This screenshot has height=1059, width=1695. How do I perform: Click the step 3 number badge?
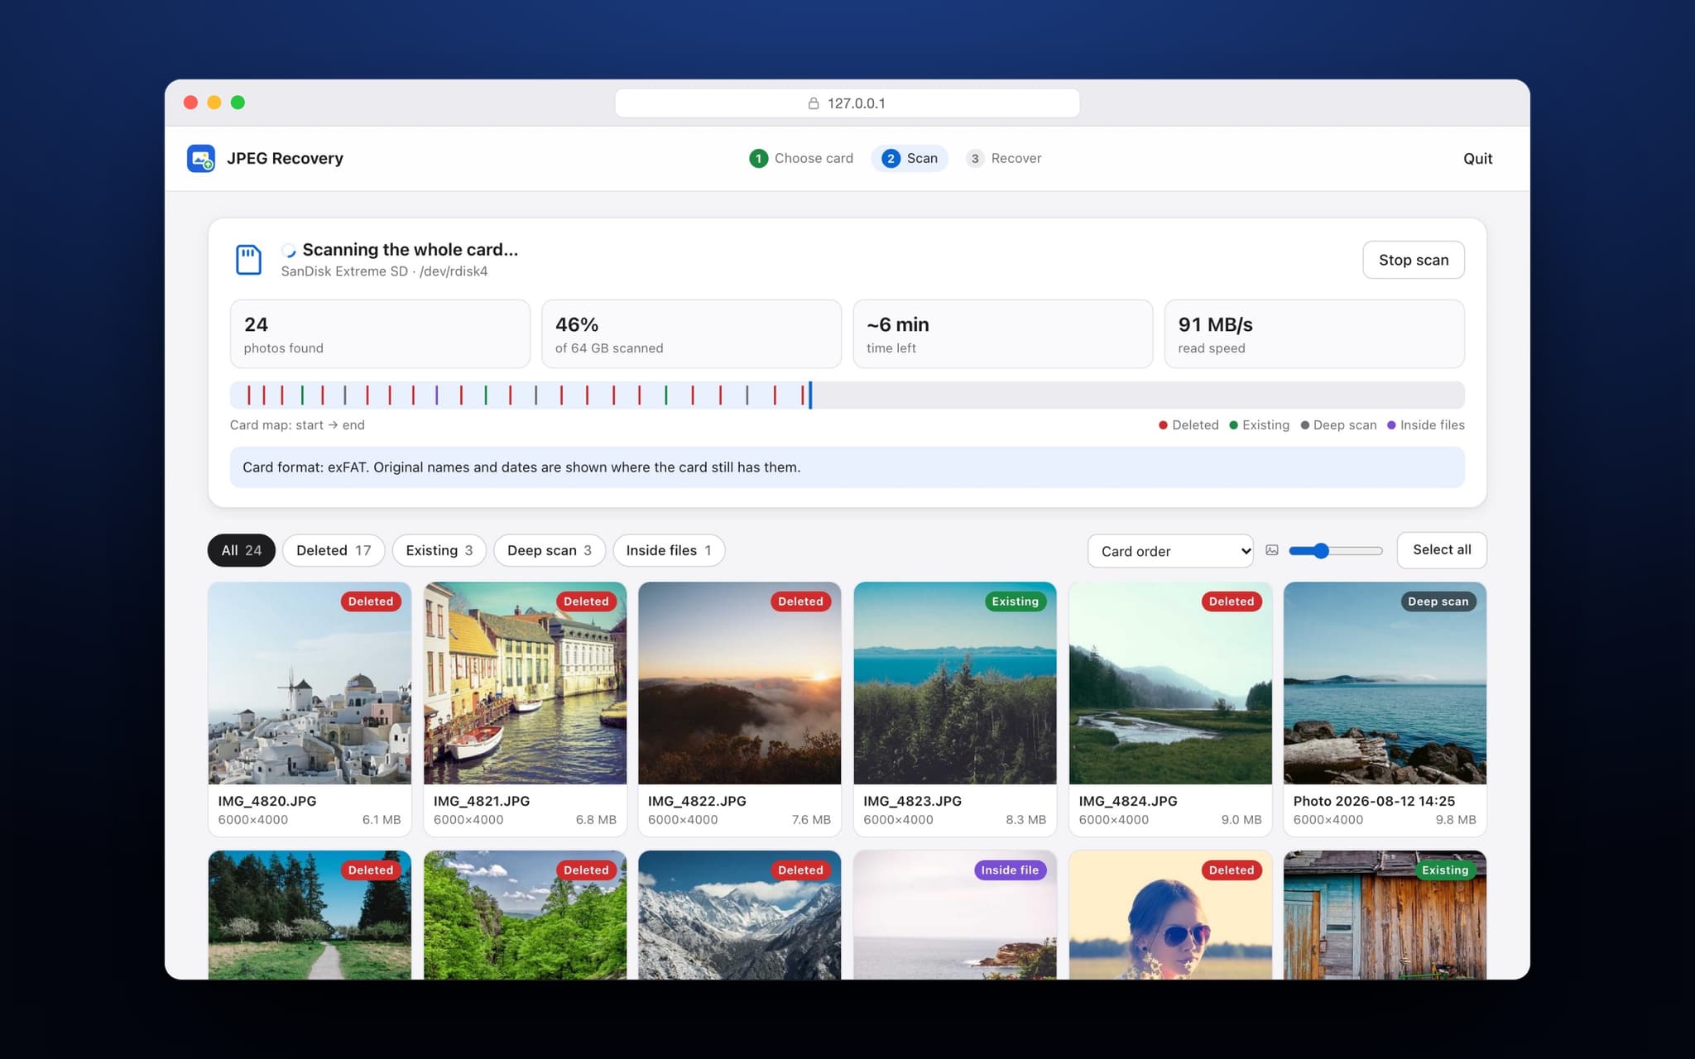pyautogui.click(x=975, y=158)
